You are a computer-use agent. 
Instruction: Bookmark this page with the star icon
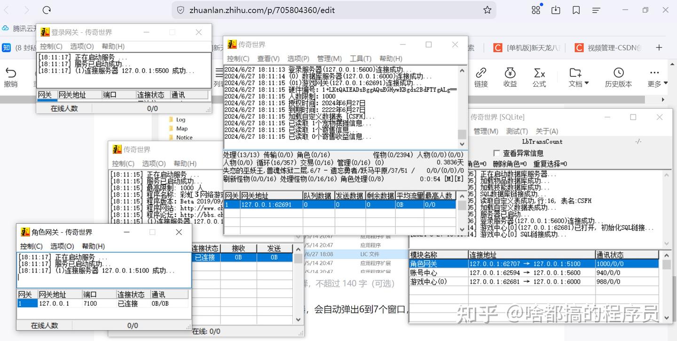tap(488, 10)
